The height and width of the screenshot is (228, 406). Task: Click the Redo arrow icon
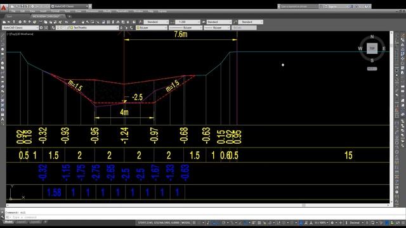click(x=74, y=22)
